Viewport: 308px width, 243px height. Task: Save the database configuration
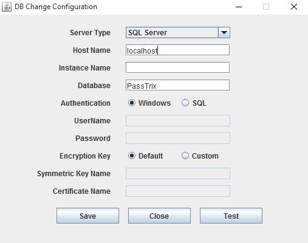pyautogui.click(x=87, y=216)
